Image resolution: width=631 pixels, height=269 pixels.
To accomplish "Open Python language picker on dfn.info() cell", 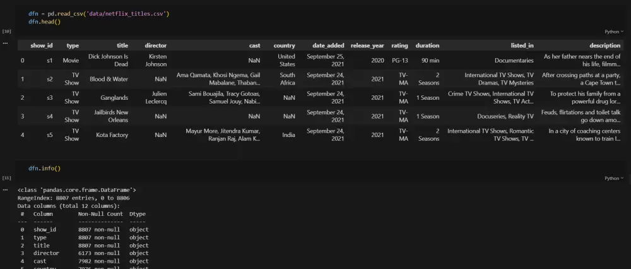I will tap(614, 178).
